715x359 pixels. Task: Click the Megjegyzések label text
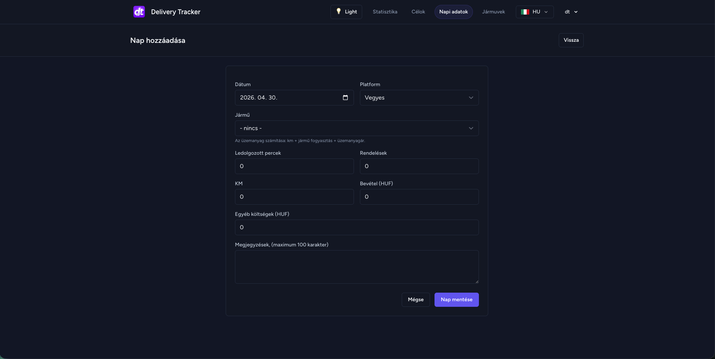[282, 245]
